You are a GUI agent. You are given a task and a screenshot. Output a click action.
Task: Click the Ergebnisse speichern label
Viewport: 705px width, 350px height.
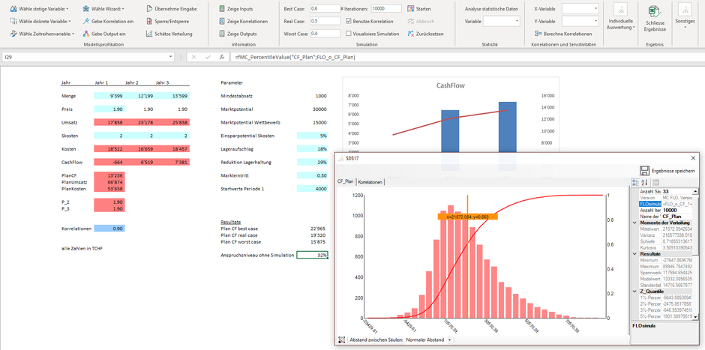coord(673,171)
